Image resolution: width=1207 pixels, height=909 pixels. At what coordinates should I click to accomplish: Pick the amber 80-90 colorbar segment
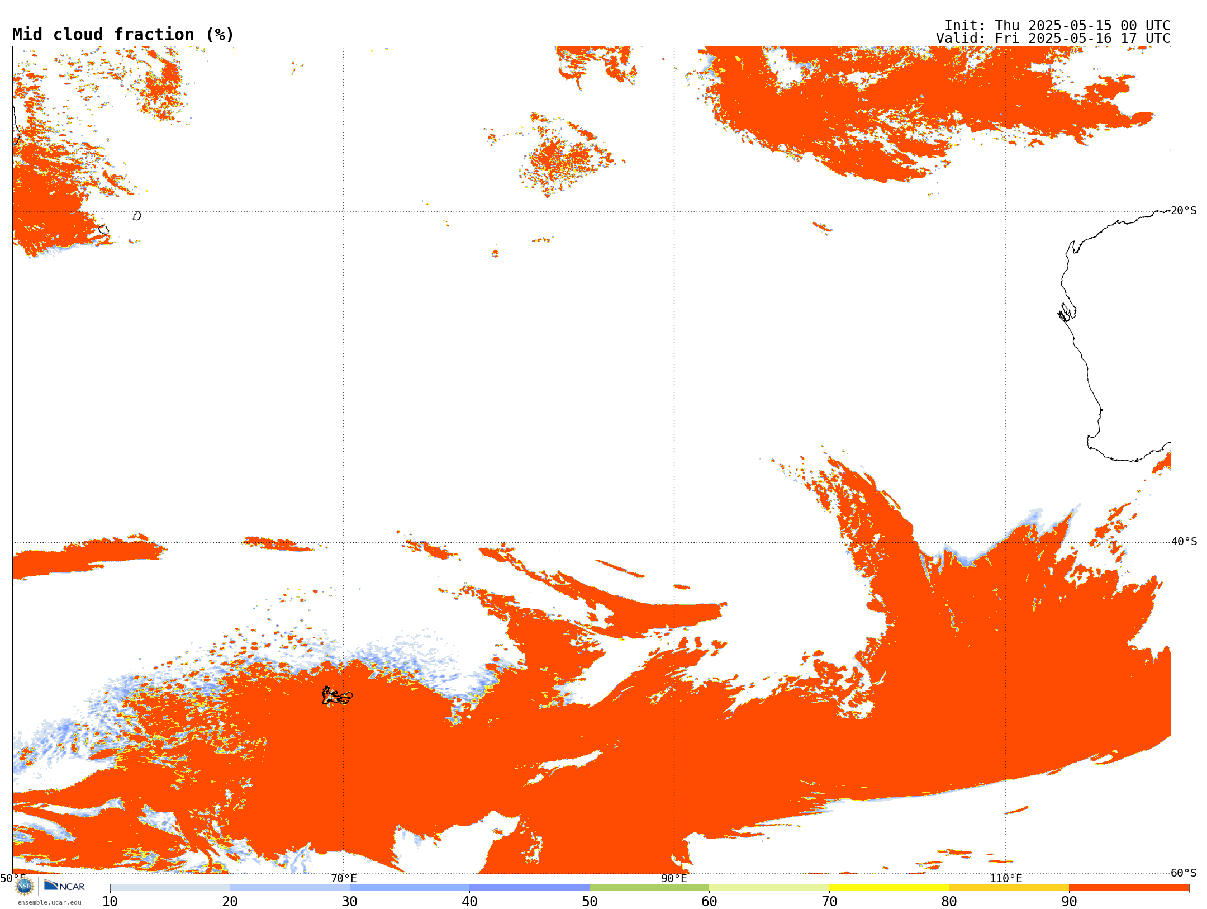click(1009, 888)
